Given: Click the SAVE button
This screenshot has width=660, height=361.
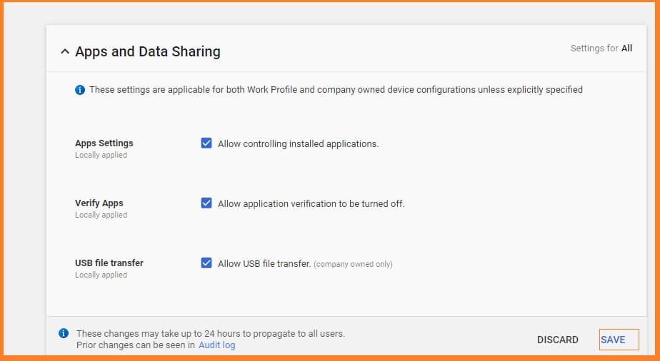Looking at the screenshot, I should tap(613, 340).
